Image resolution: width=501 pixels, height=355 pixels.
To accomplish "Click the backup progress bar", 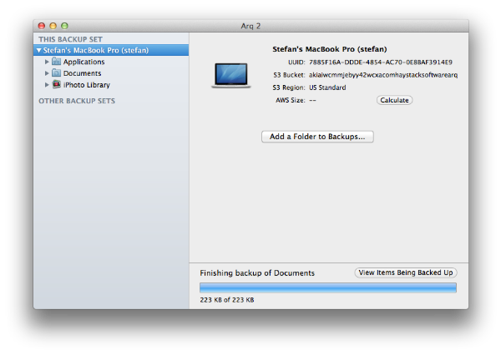I will pos(328,287).
